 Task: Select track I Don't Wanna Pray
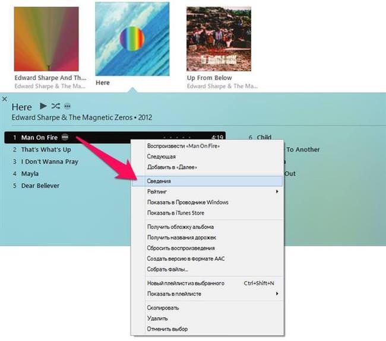pos(49,161)
